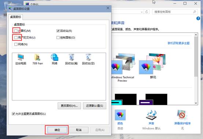Screen dimensions: 203x139
Task: Refresh the Personalization window address bar
Action: [147, 12]
